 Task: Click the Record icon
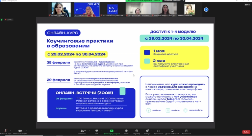tap(126, 131)
